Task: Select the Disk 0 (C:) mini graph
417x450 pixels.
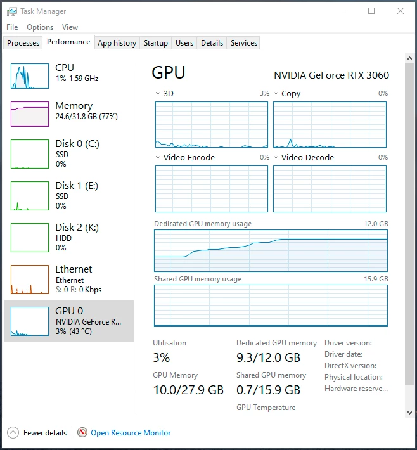Action: coord(30,154)
